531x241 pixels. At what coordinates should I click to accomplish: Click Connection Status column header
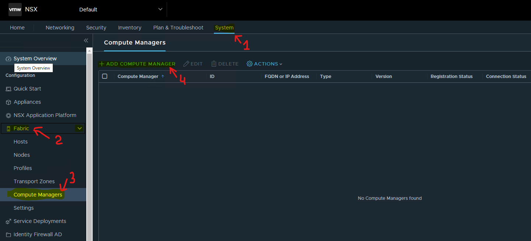pos(506,77)
